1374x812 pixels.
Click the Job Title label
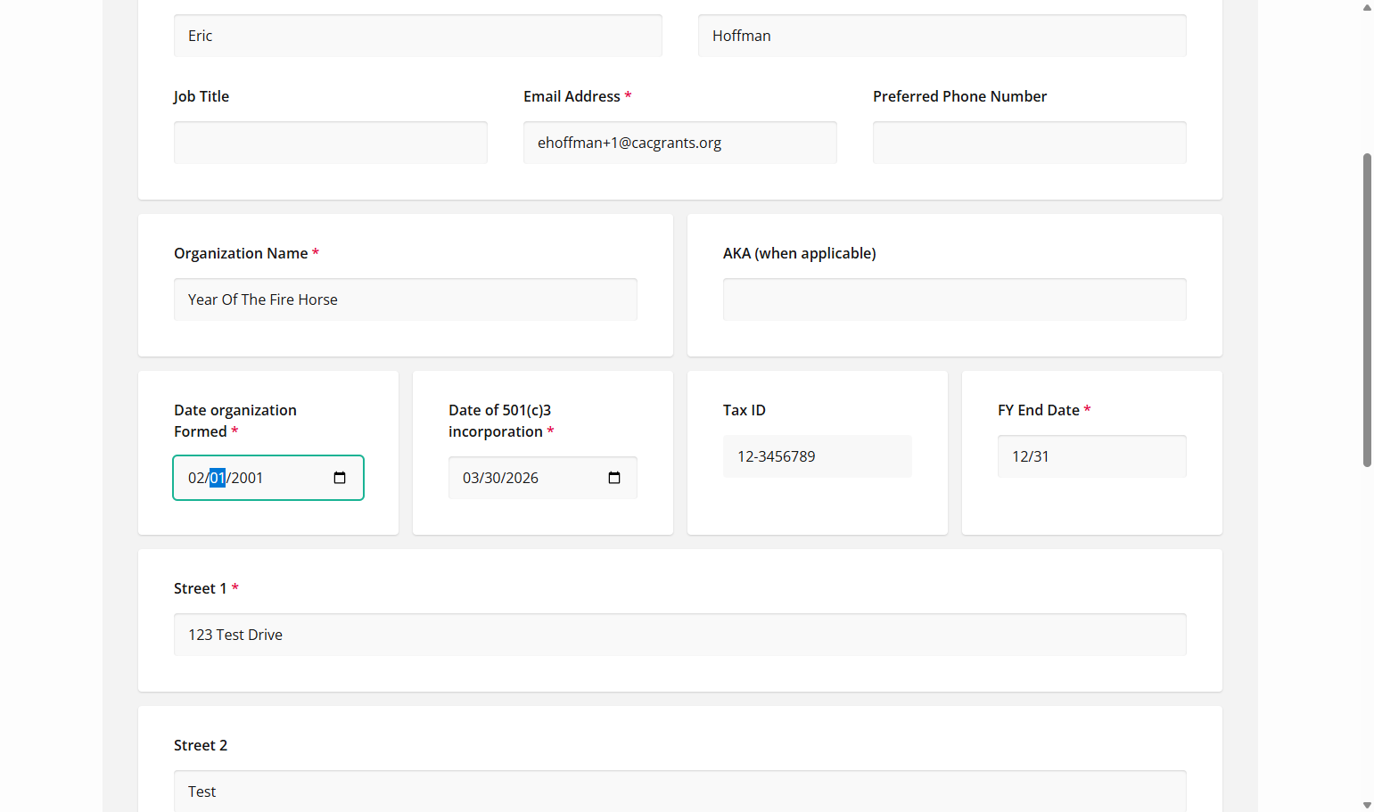click(x=202, y=96)
